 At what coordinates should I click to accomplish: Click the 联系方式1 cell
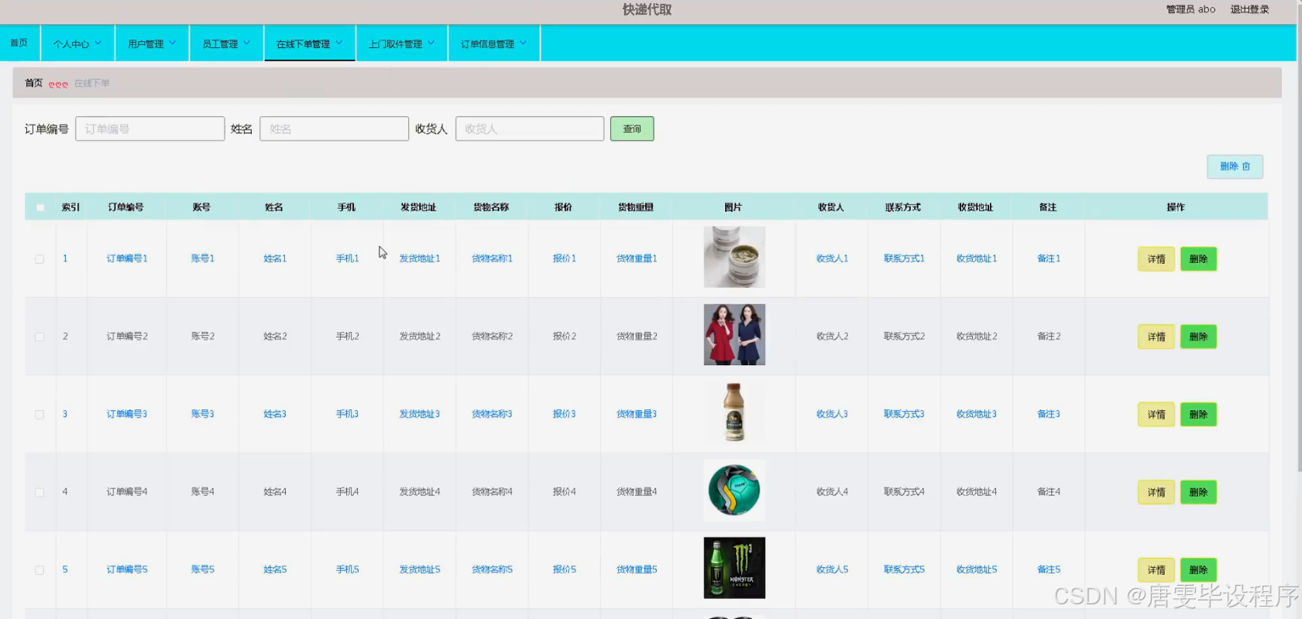point(905,258)
